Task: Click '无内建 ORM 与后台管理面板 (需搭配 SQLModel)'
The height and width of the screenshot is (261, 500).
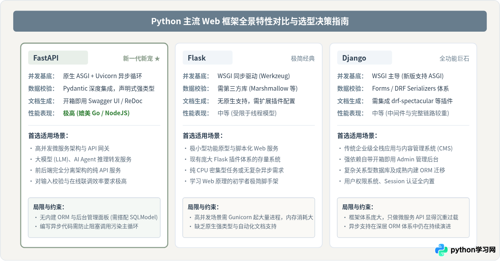Action: [x=98, y=217]
